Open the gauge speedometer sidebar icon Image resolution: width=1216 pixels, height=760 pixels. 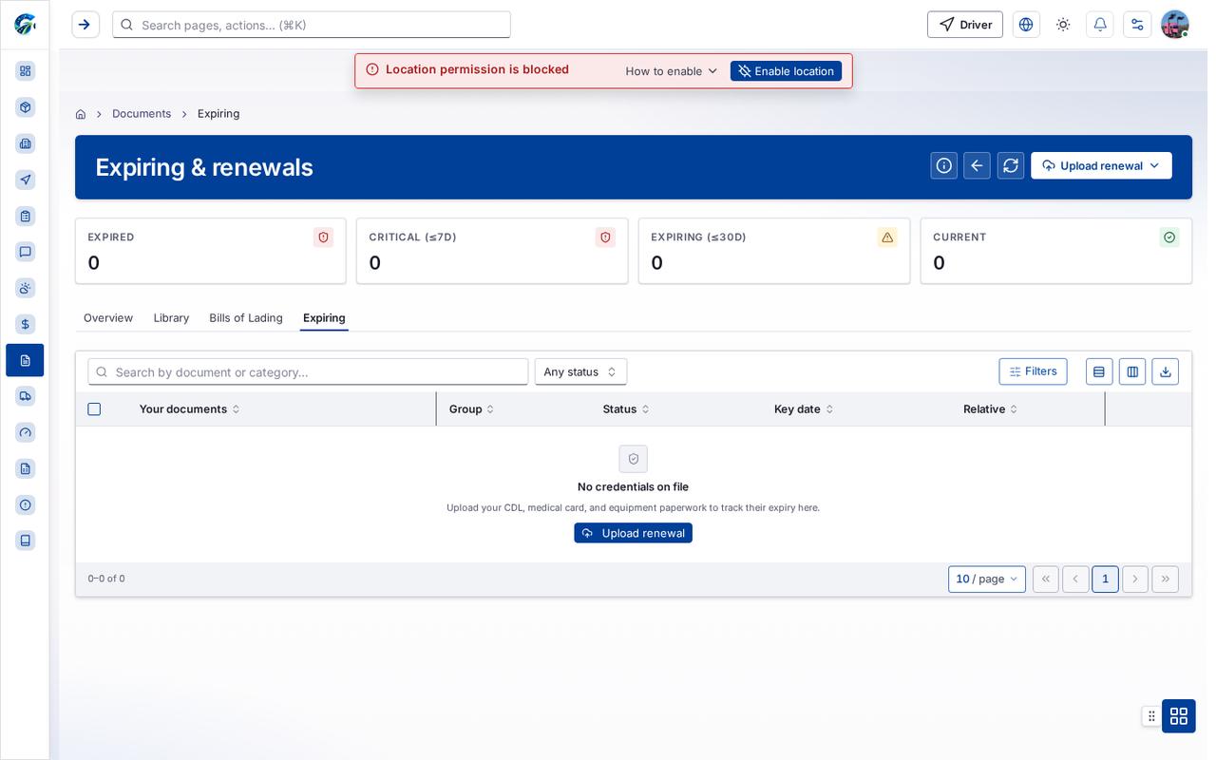(x=26, y=432)
